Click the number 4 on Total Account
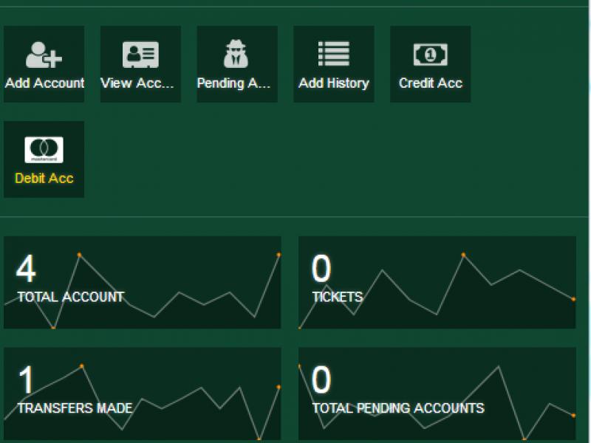Viewport: 591px width, 443px height. coord(26,269)
